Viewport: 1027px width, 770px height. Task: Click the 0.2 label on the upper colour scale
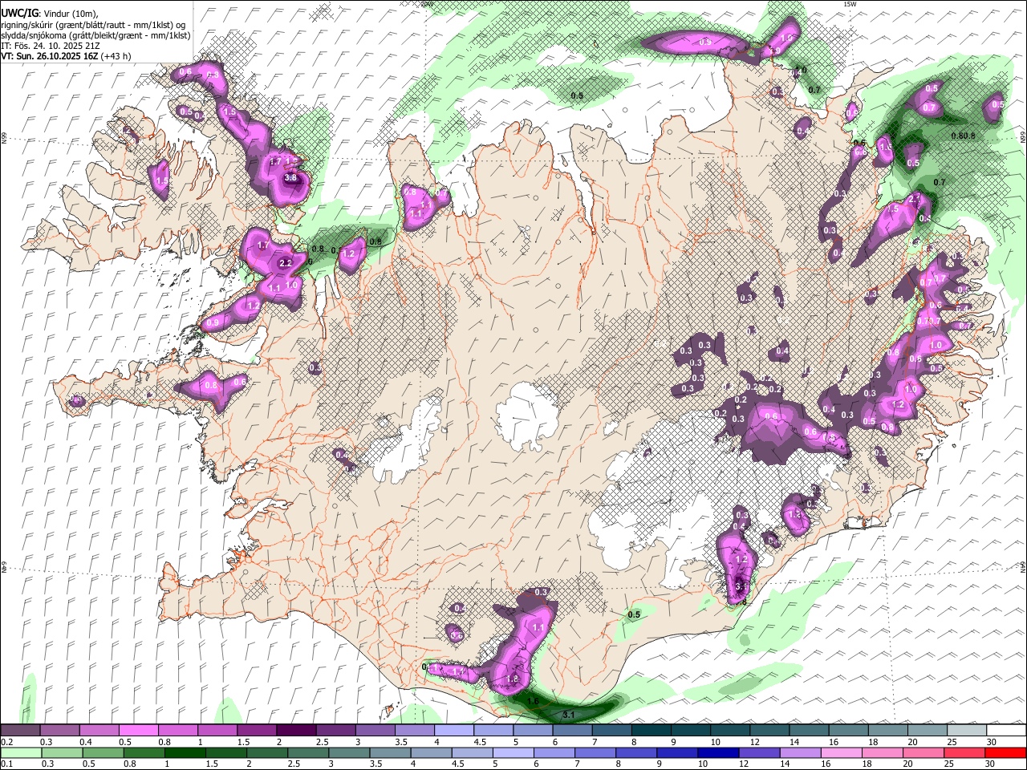tap(6, 742)
